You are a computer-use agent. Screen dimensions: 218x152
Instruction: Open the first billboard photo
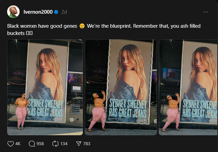click(45, 87)
